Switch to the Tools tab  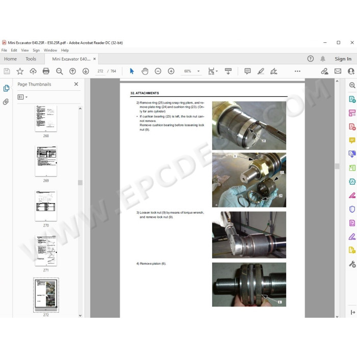31,59
